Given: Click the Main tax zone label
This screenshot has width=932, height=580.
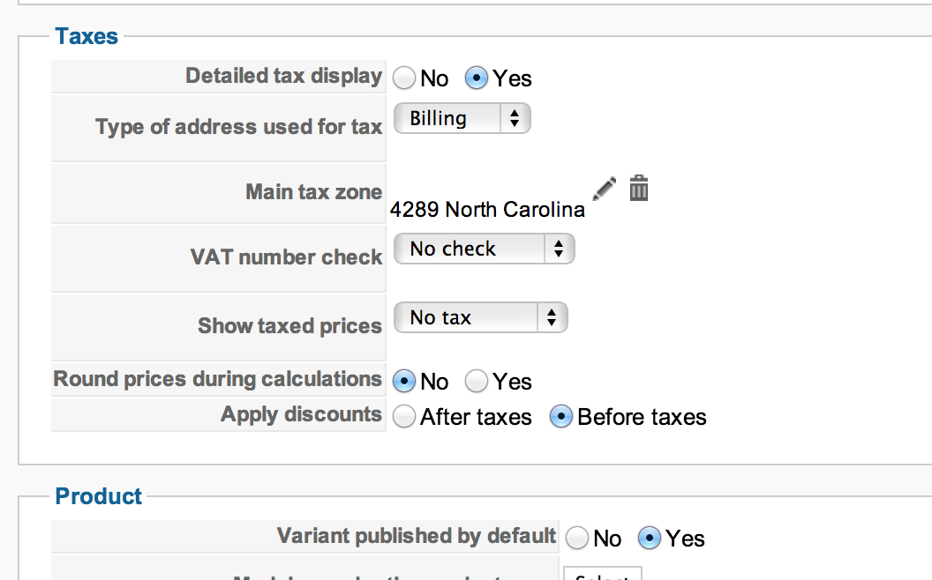Looking at the screenshot, I should point(313,192).
